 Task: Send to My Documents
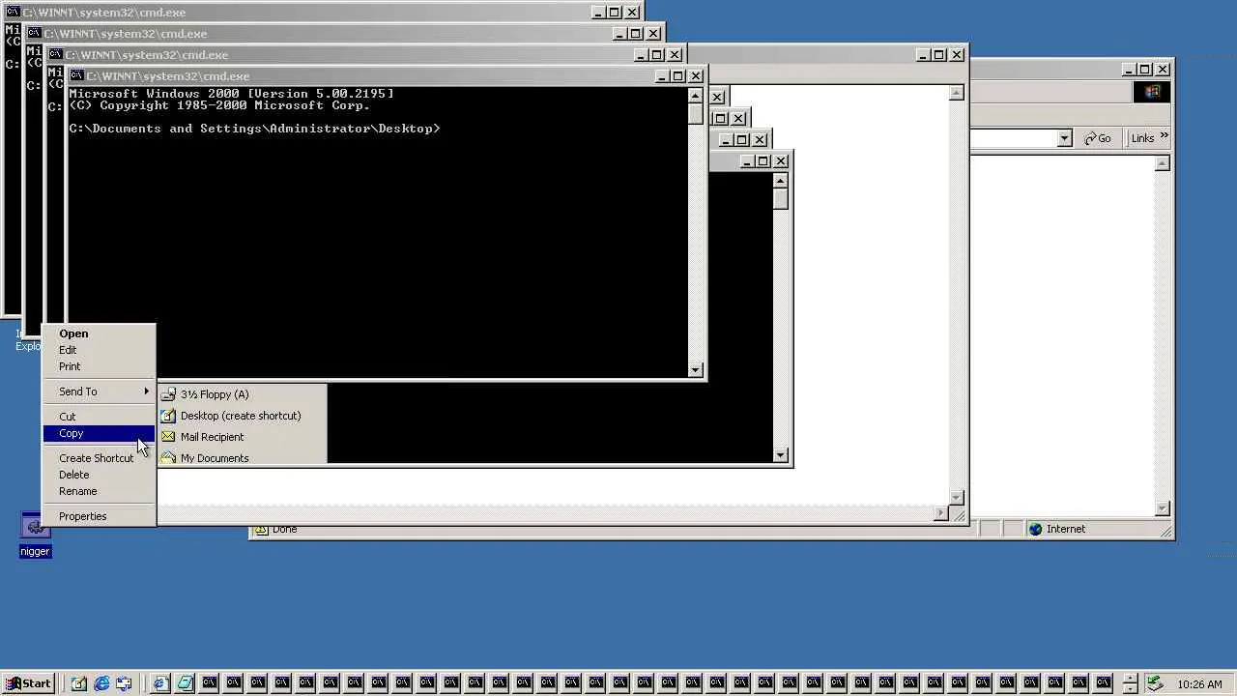pos(243,457)
